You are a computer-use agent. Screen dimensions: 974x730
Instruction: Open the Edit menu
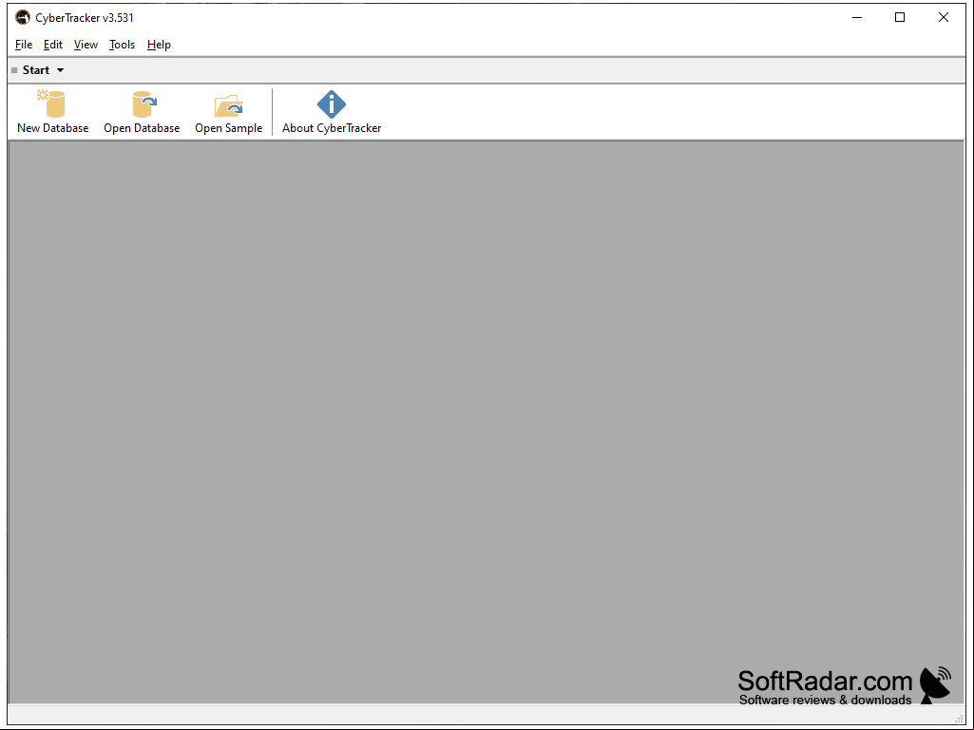tap(53, 45)
